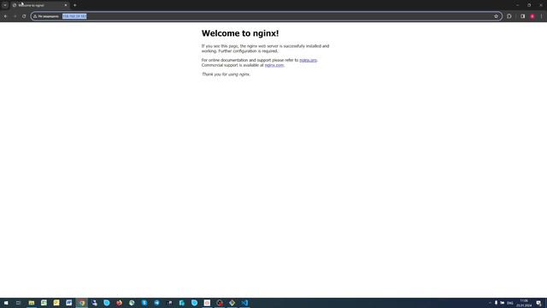Viewport: 547px width, 308px height.
Task: Toggle the browser side panel
Action: click(x=522, y=16)
